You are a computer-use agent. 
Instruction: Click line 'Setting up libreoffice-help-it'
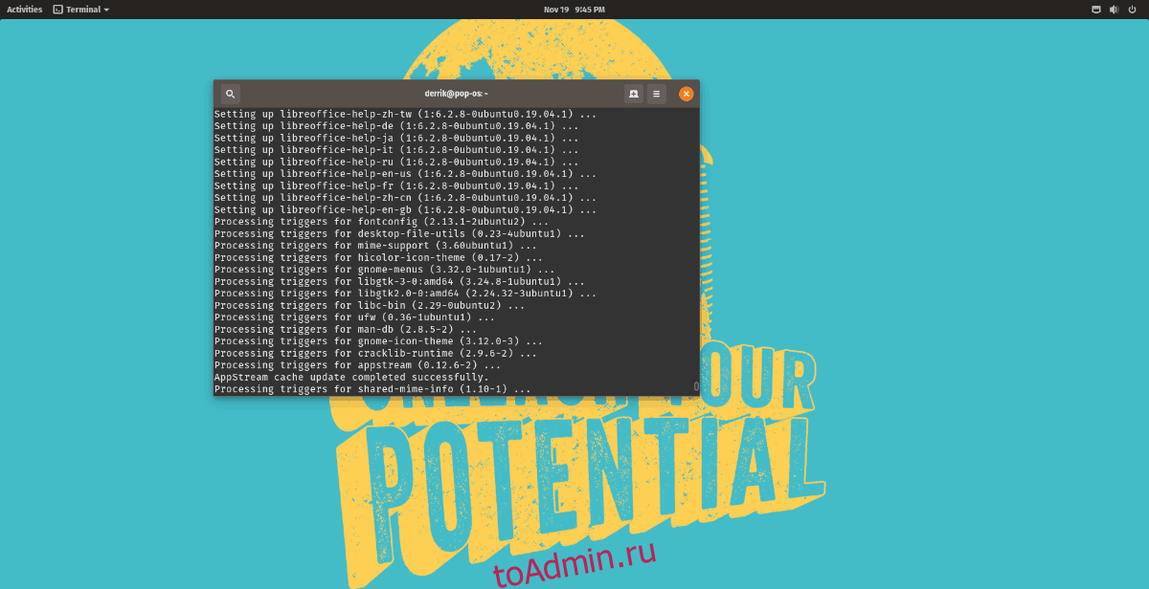pyautogui.click(x=396, y=150)
